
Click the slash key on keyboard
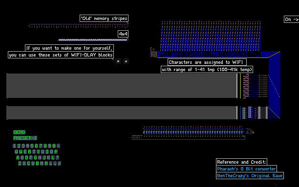pos(59,164)
